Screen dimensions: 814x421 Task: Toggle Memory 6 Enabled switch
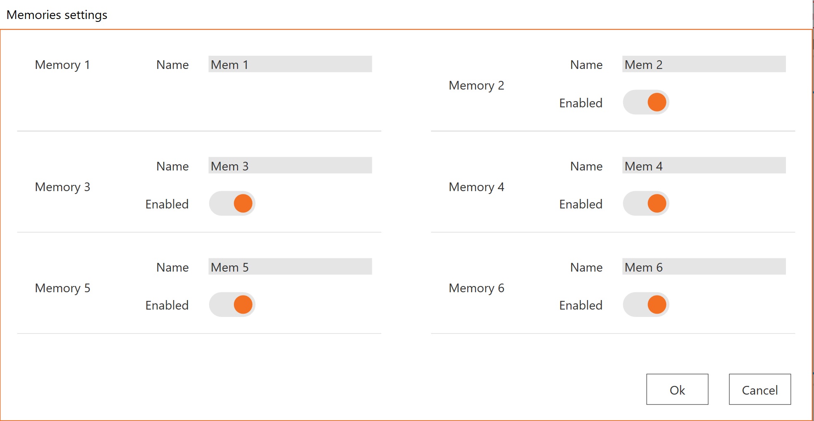pos(646,305)
